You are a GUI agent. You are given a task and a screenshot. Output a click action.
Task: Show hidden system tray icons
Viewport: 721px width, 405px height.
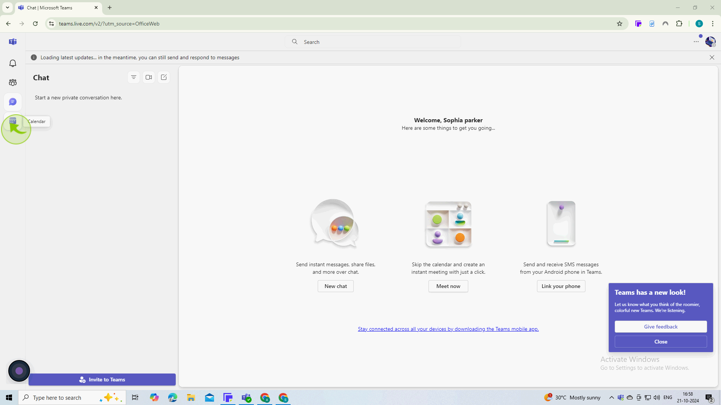(611, 397)
